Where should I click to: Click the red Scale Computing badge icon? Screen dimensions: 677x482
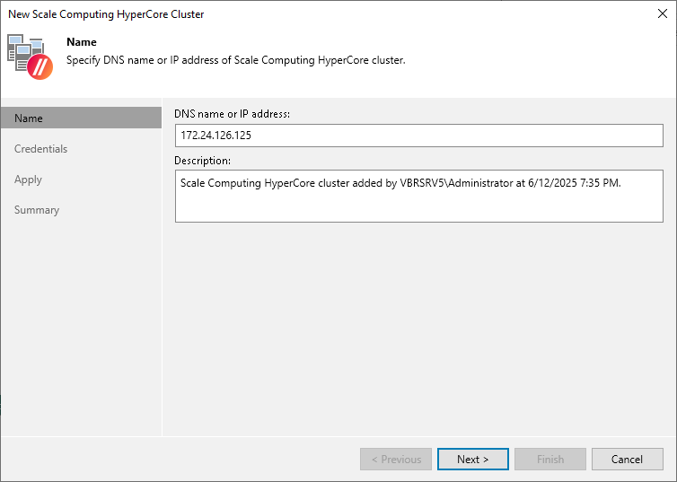[40, 66]
